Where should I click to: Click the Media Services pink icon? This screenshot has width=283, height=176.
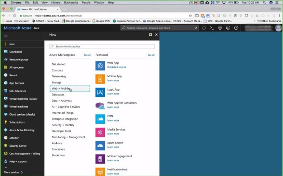pyautogui.click(x=100, y=132)
